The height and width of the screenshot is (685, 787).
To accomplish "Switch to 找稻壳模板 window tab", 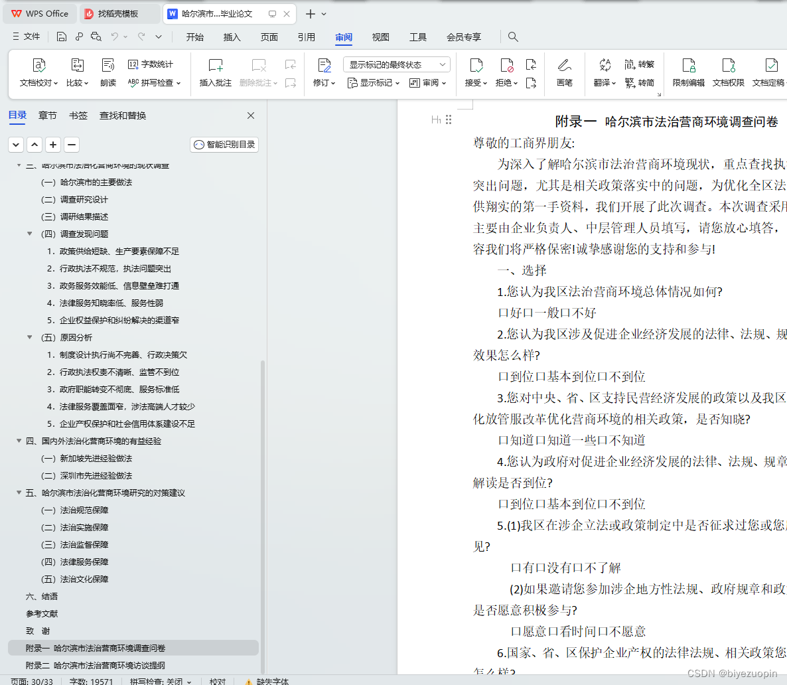I will [119, 14].
